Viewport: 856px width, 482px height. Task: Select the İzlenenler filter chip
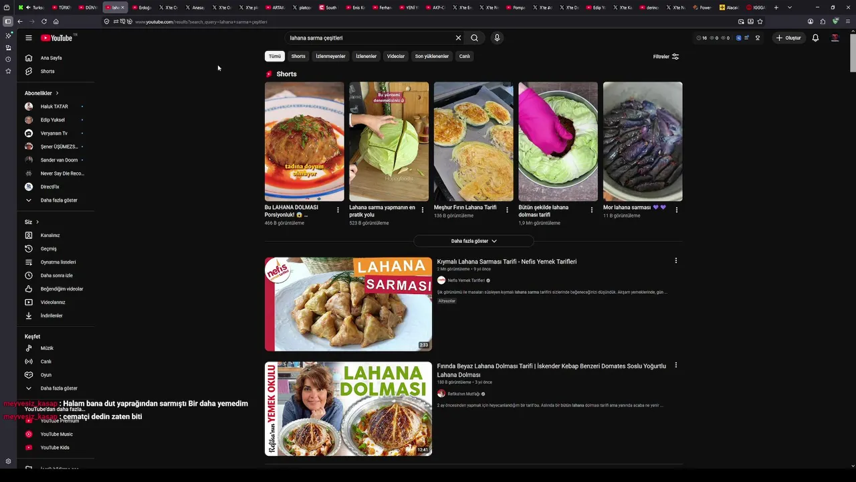tap(366, 56)
